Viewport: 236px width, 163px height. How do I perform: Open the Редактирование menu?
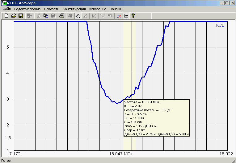pyautogui.click(x=27, y=9)
